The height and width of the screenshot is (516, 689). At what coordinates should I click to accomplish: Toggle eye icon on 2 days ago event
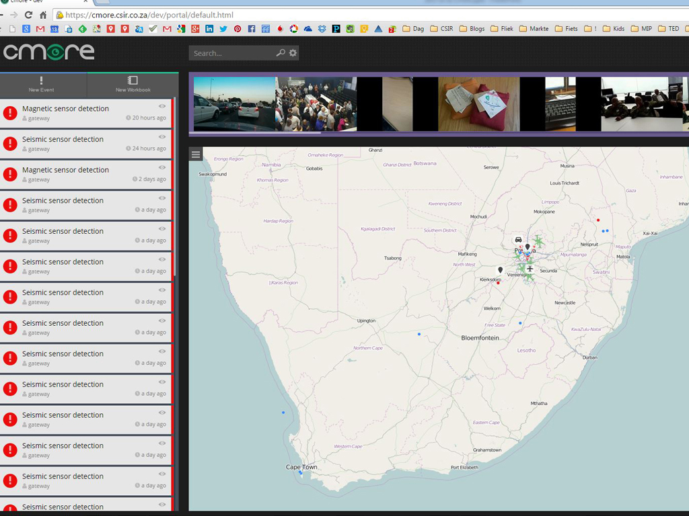[x=162, y=168]
